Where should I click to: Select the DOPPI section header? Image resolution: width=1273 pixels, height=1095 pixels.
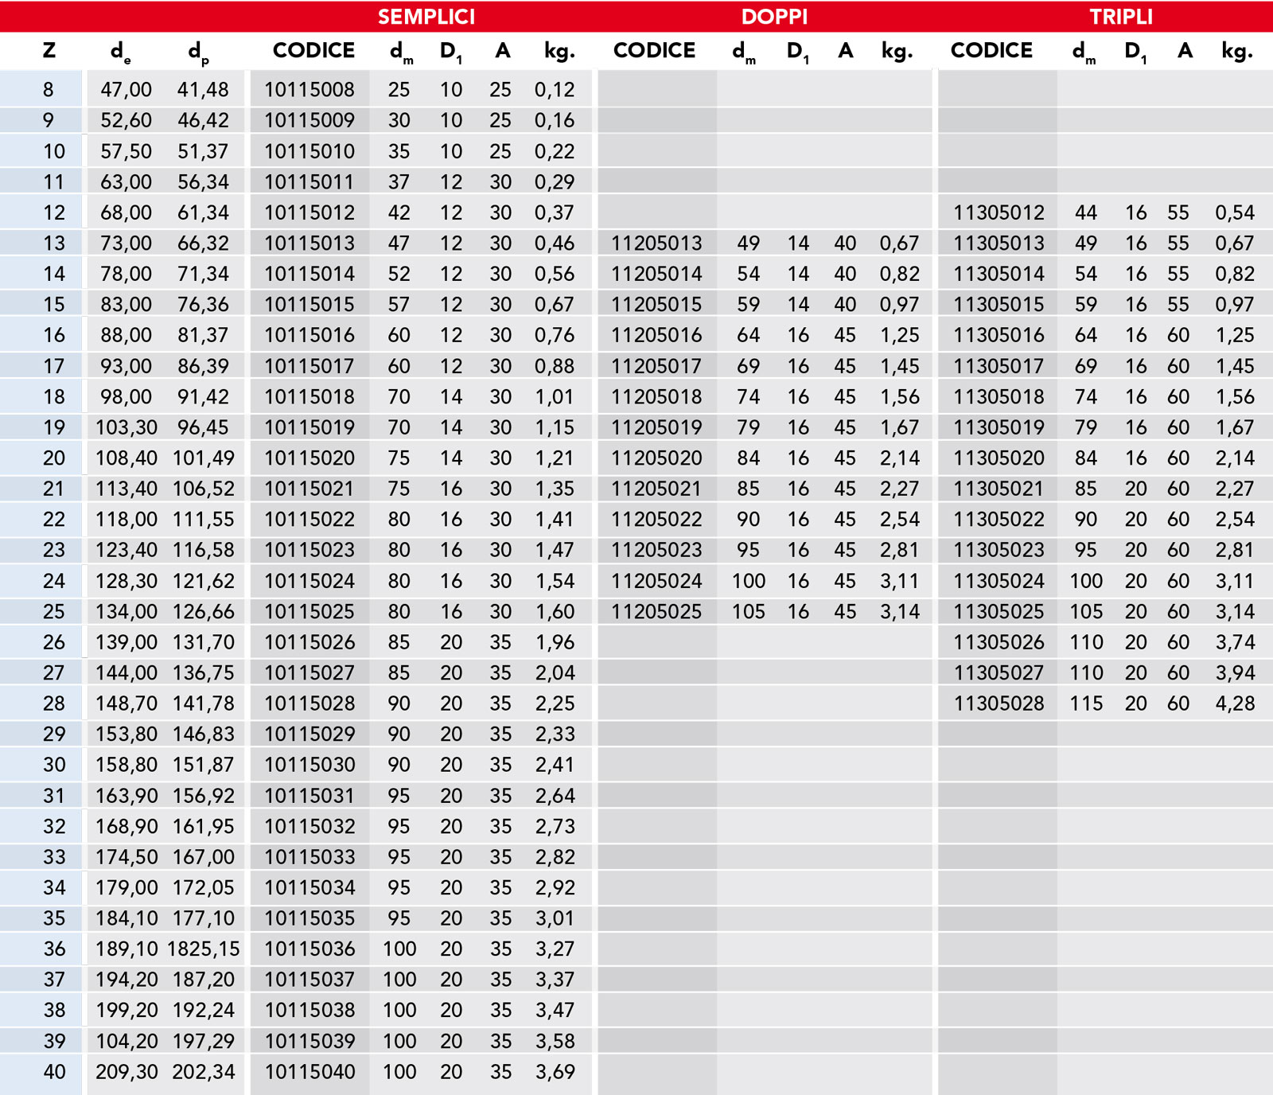point(774,17)
